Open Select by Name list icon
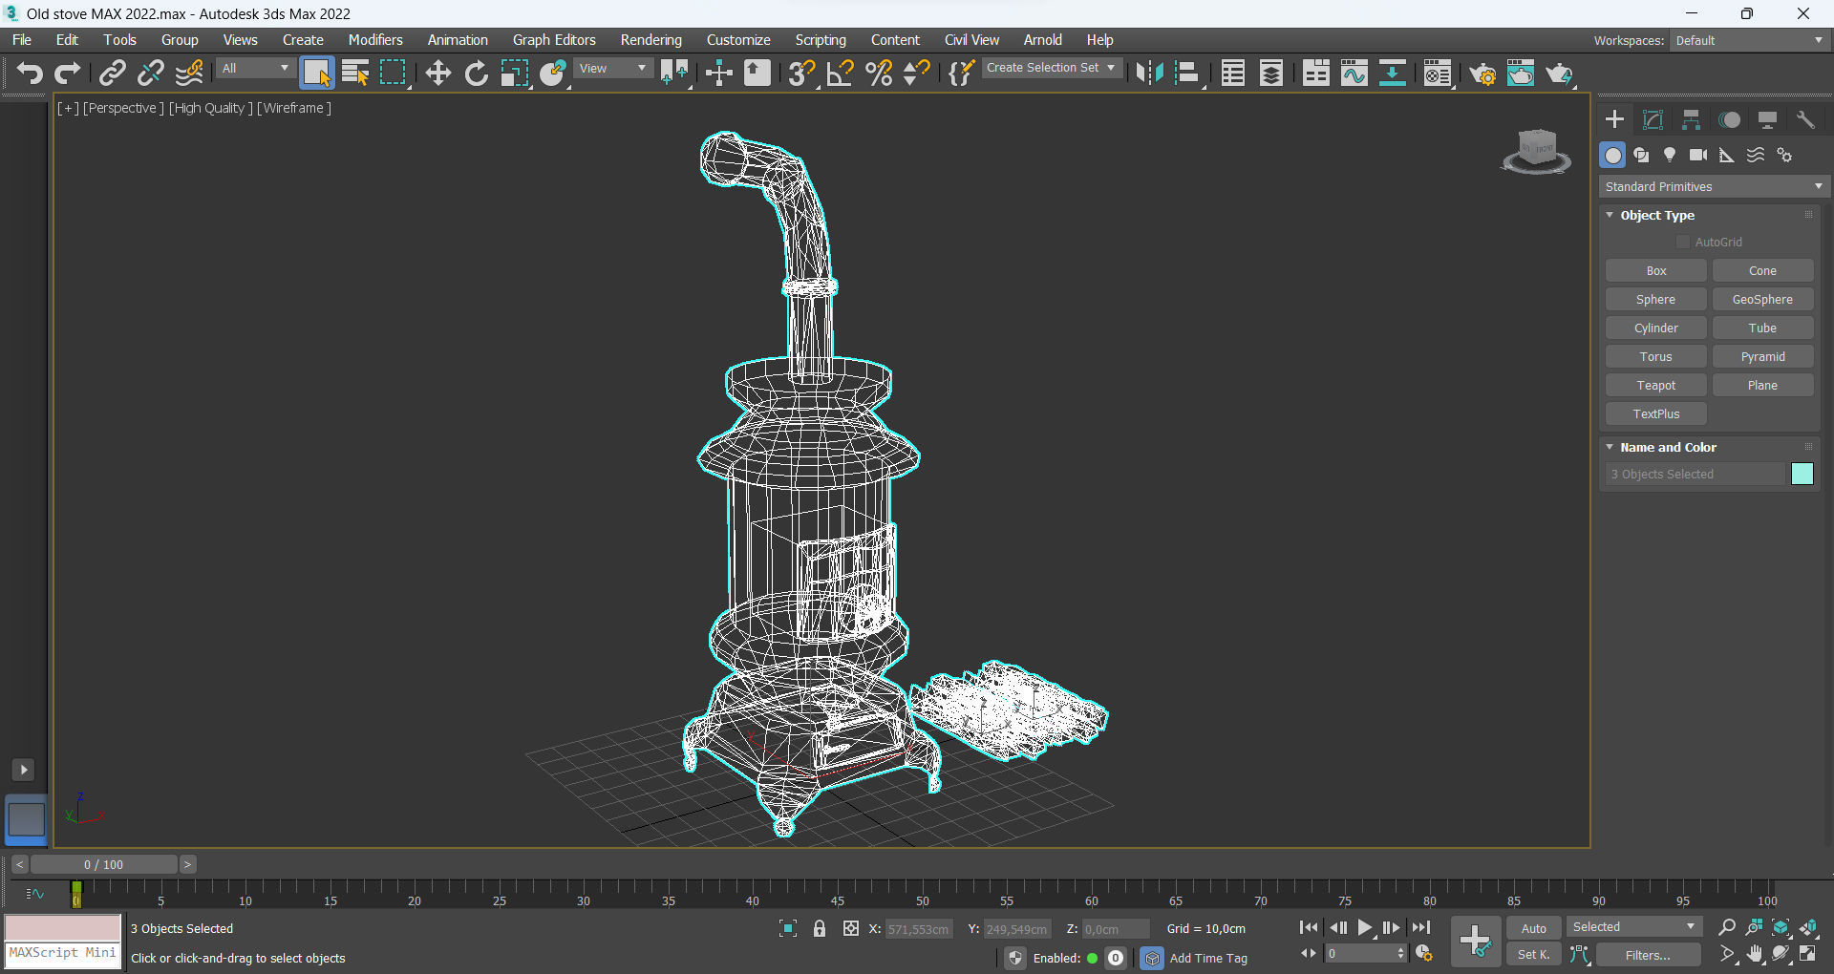The image size is (1834, 974). click(x=355, y=73)
